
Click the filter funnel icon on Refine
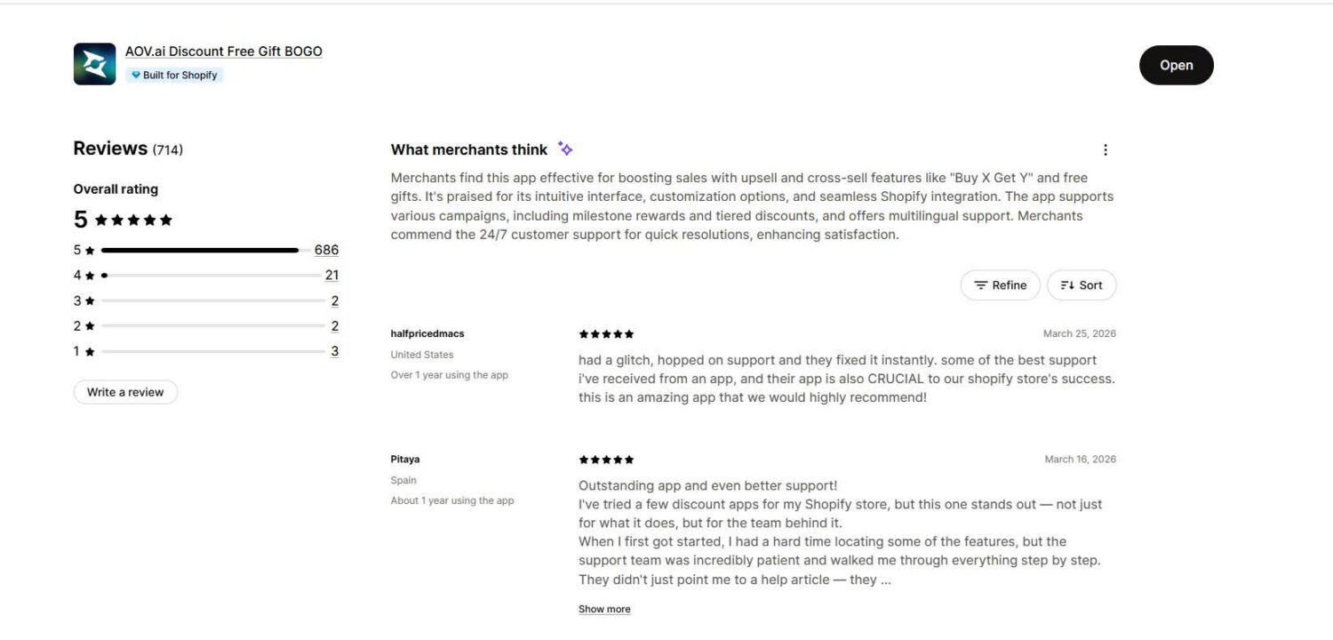tap(980, 284)
